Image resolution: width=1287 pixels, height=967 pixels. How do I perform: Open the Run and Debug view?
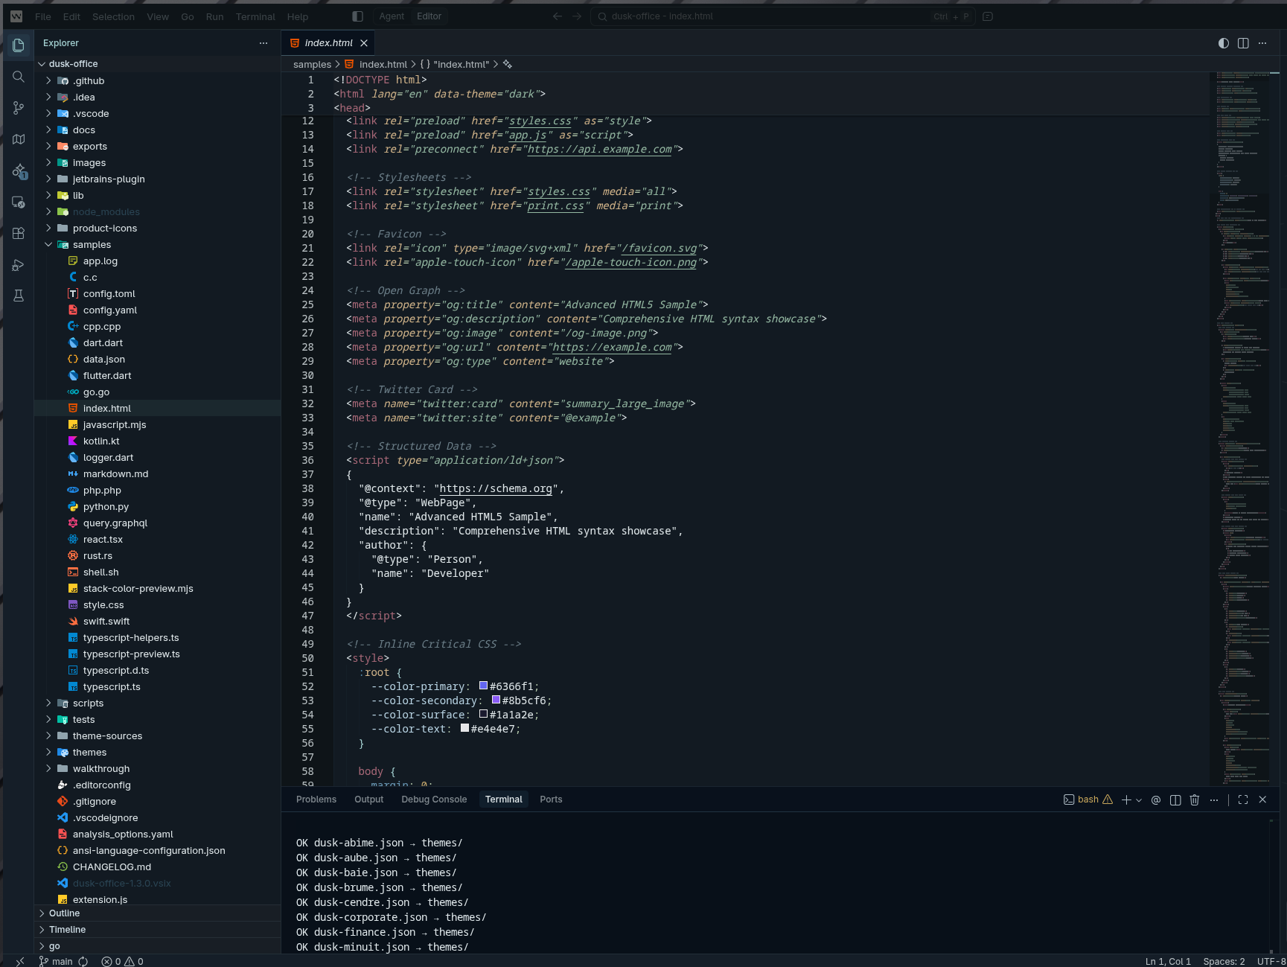[19, 264]
